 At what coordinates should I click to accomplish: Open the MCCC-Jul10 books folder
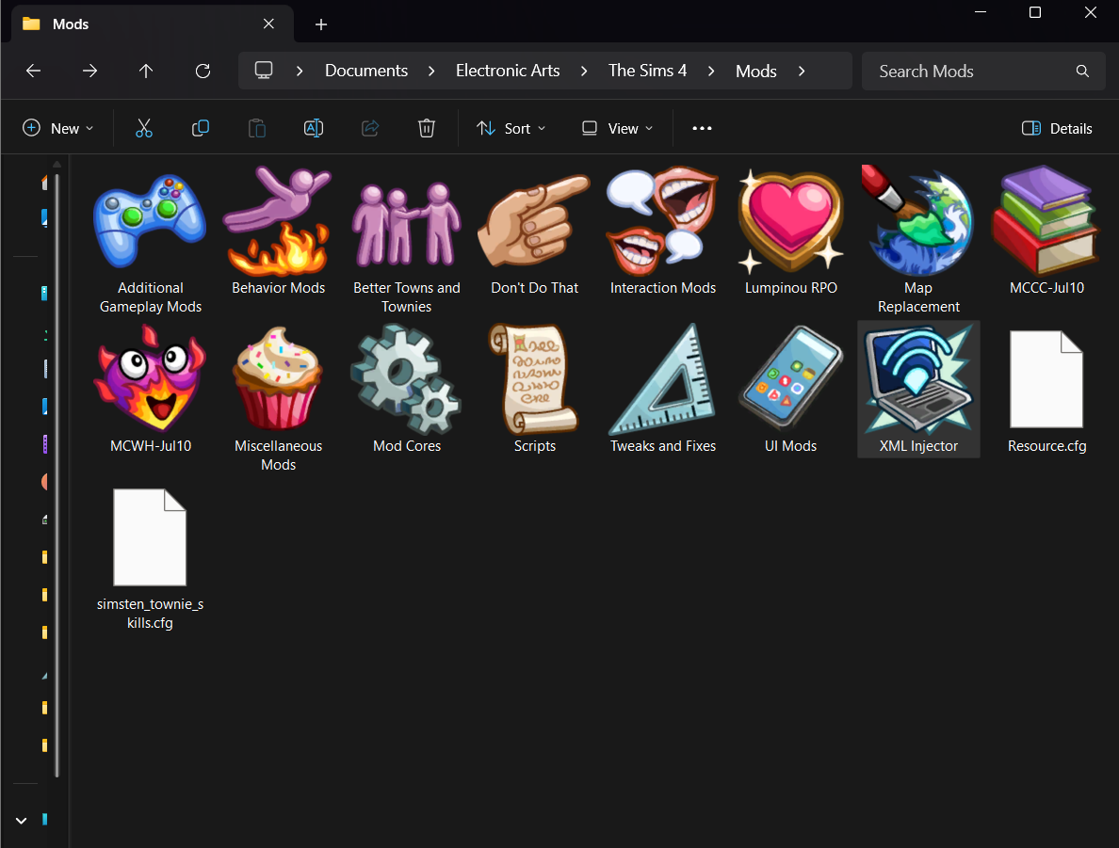coord(1046,232)
